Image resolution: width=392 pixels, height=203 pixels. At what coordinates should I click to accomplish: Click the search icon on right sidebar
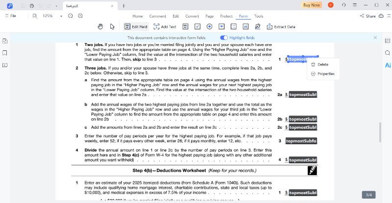388,53
